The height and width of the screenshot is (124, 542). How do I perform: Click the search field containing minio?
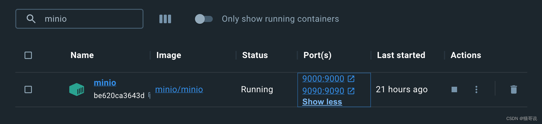click(x=89, y=19)
